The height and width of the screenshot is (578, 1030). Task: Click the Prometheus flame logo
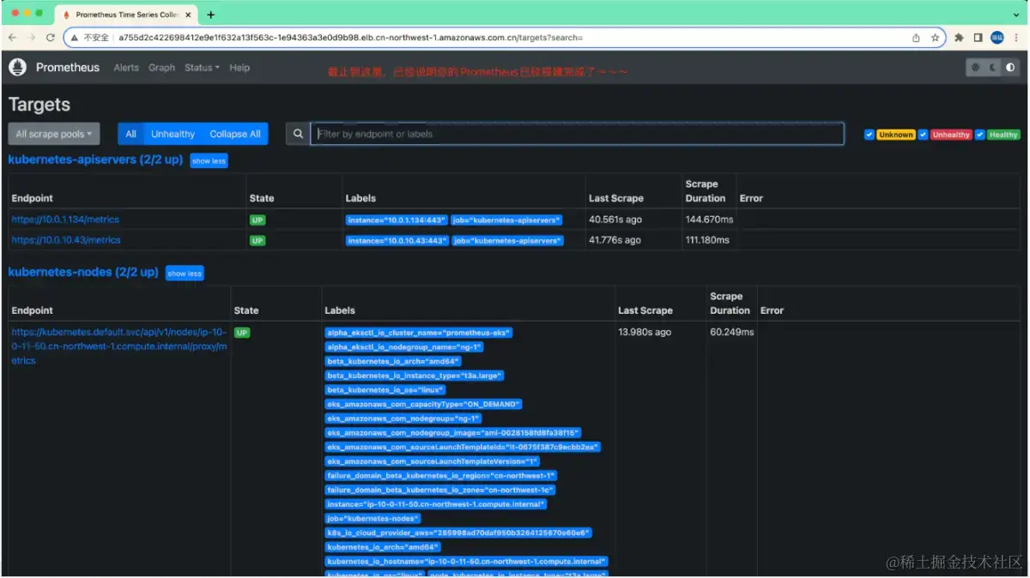pos(18,67)
